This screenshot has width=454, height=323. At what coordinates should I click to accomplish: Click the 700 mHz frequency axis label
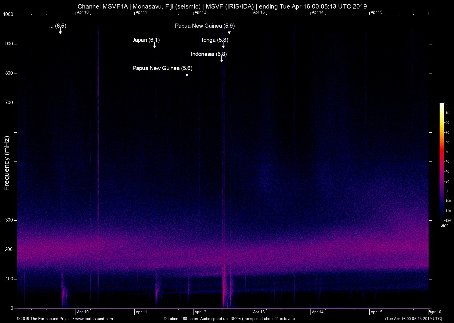(x=9, y=102)
